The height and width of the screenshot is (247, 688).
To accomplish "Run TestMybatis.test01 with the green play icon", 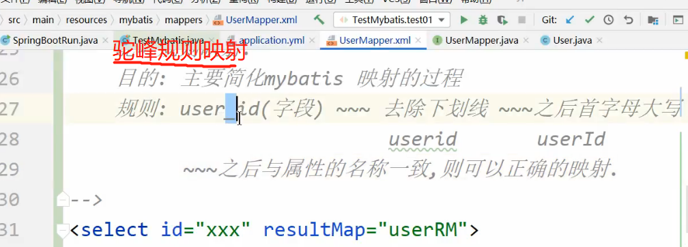I will pyautogui.click(x=464, y=20).
